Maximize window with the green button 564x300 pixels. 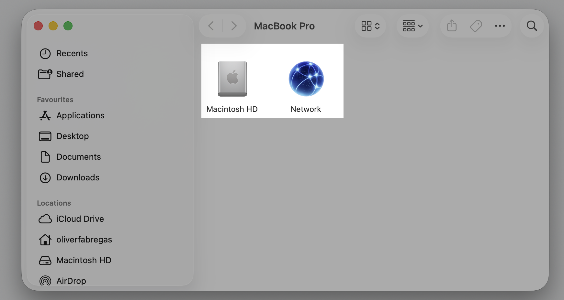point(68,26)
